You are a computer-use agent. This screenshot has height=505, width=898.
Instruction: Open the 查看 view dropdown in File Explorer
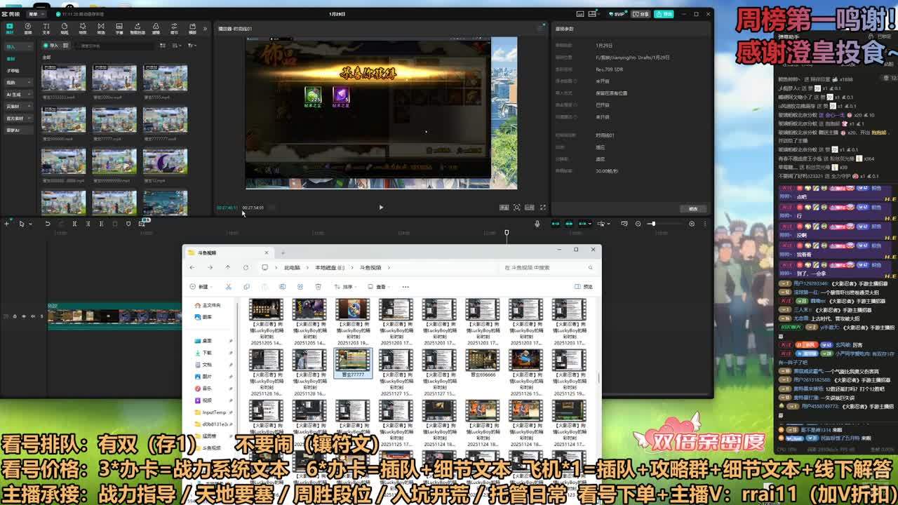pyautogui.click(x=379, y=287)
